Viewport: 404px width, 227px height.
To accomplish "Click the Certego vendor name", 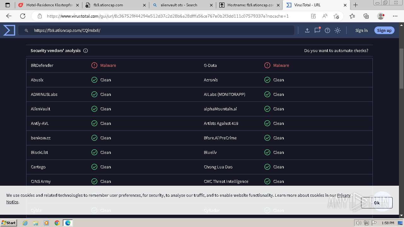I will pos(38,167).
